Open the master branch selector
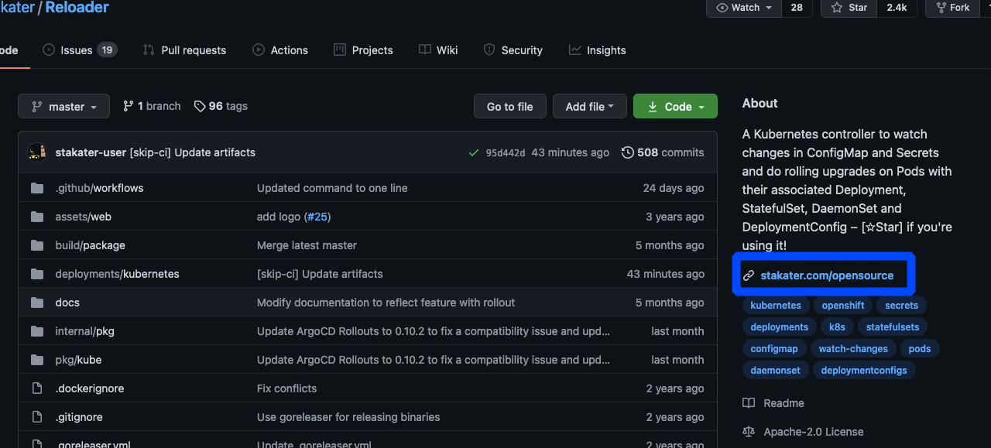Image resolution: width=991 pixels, height=448 pixels. click(x=63, y=105)
